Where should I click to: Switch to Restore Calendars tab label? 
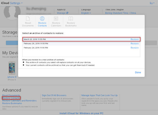[x=56, y=24]
